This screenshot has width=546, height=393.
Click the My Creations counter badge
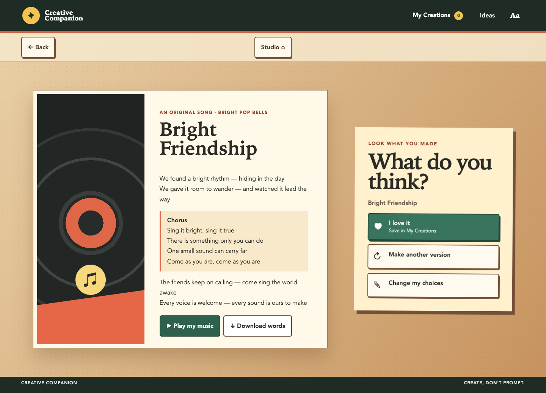click(x=458, y=16)
